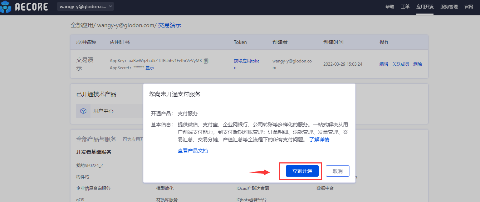This screenshot has height=202, width=480.
Task: Visit the 官网 link in header
Action: [469, 7]
